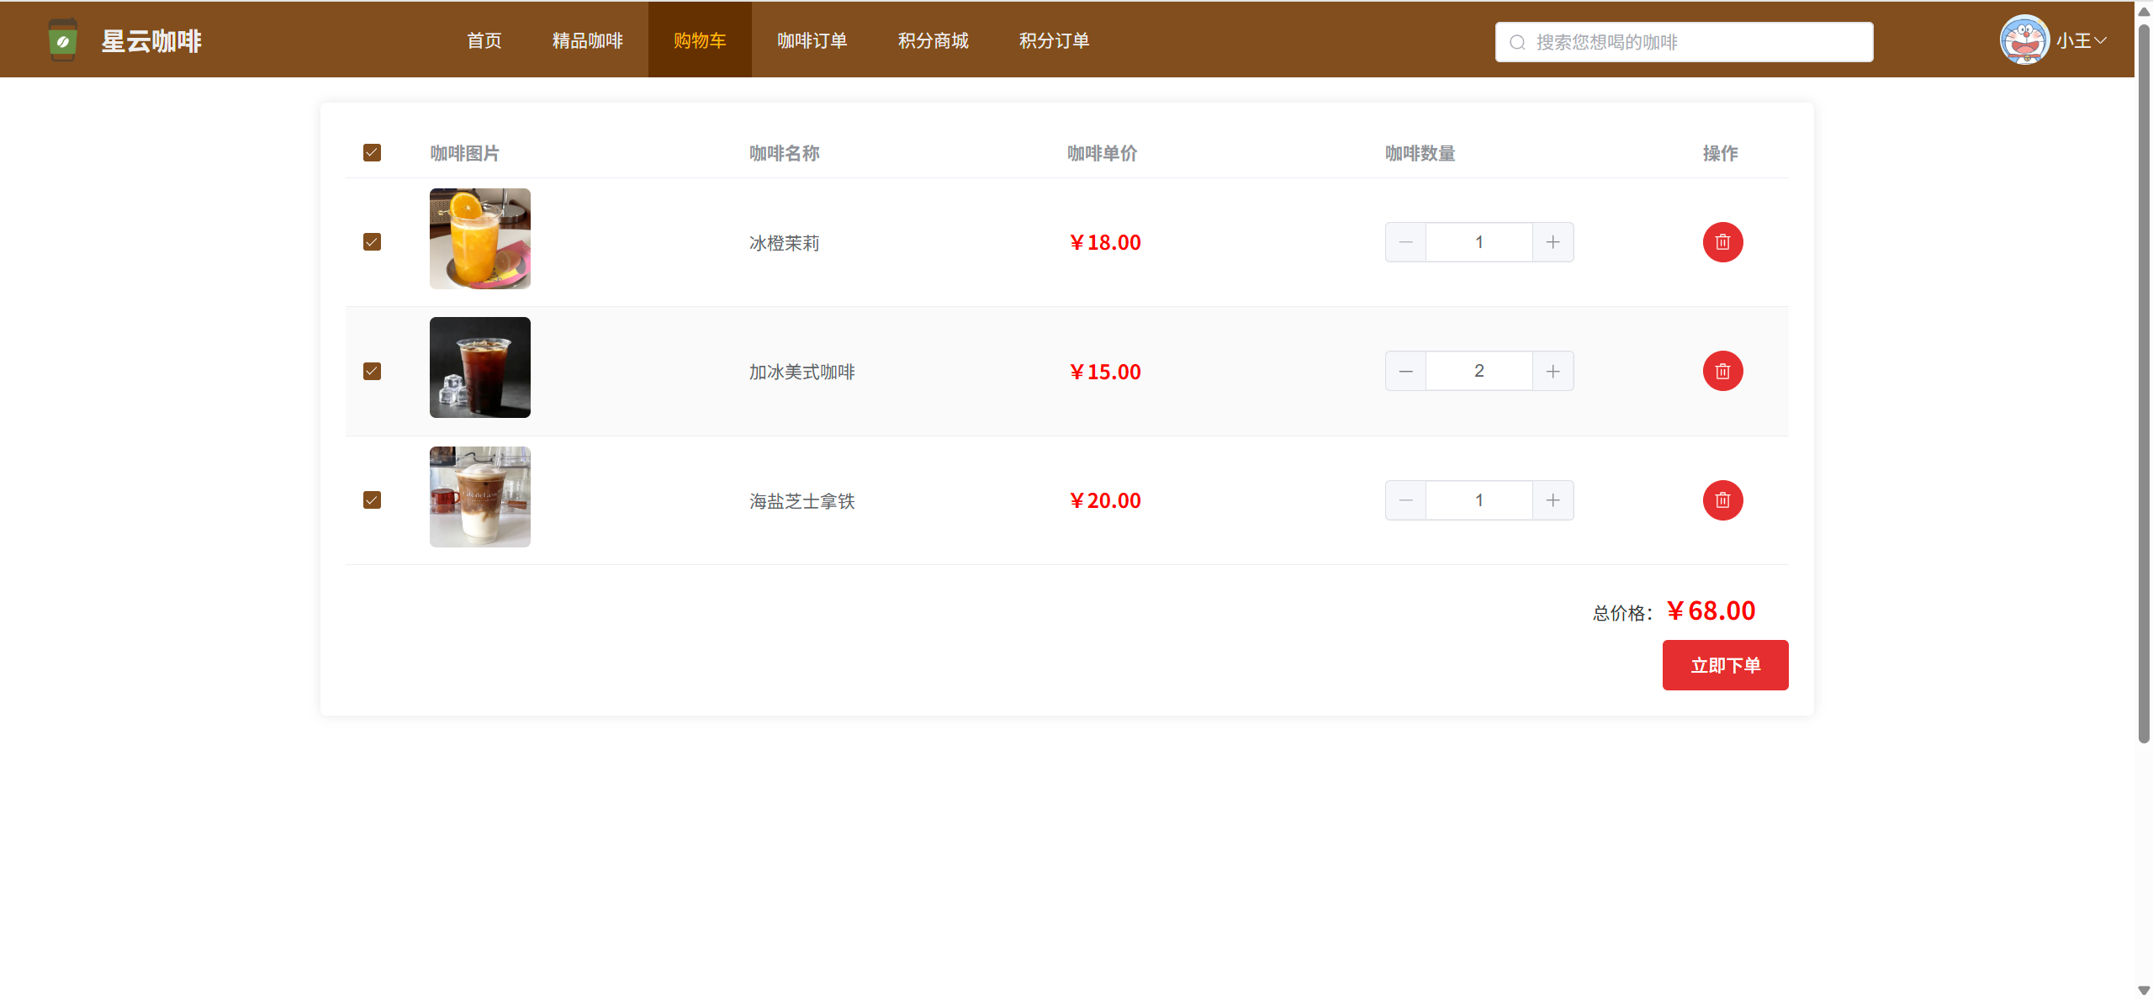Click the search magnifier icon
Image resolution: width=2153 pixels, height=999 pixels.
1517,42
